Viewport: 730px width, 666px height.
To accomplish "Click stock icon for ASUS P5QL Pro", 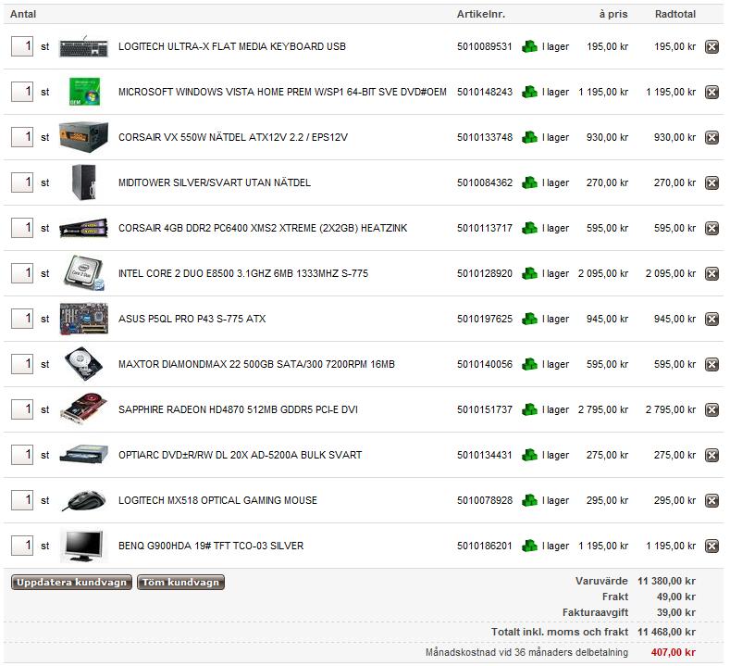I will [530, 319].
